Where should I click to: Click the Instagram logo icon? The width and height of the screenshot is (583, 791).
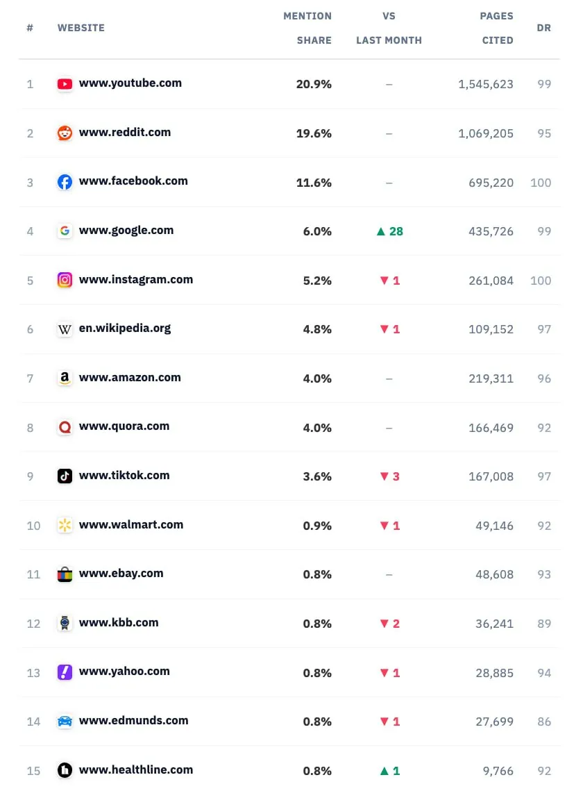tap(65, 280)
